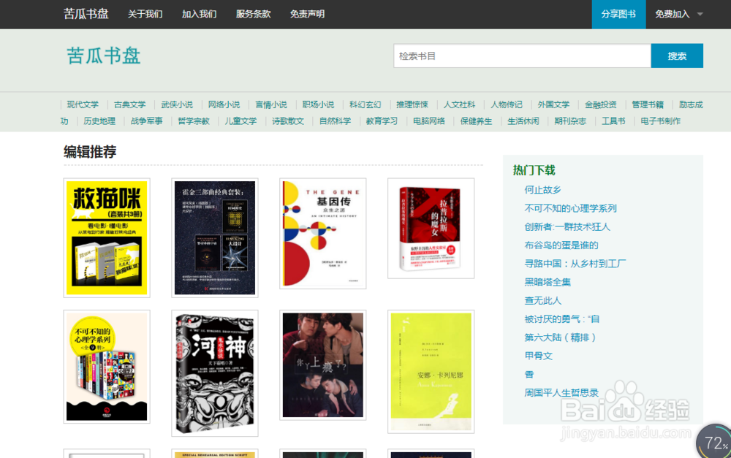Click the 搜索 search button
This screenshot has width=731, height=458.
click(677, 56)
